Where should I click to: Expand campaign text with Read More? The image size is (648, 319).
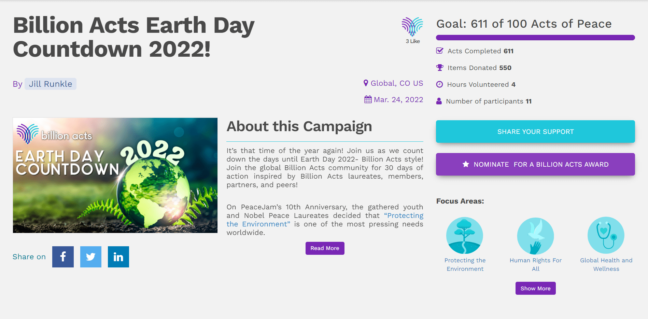pos(325,248)
